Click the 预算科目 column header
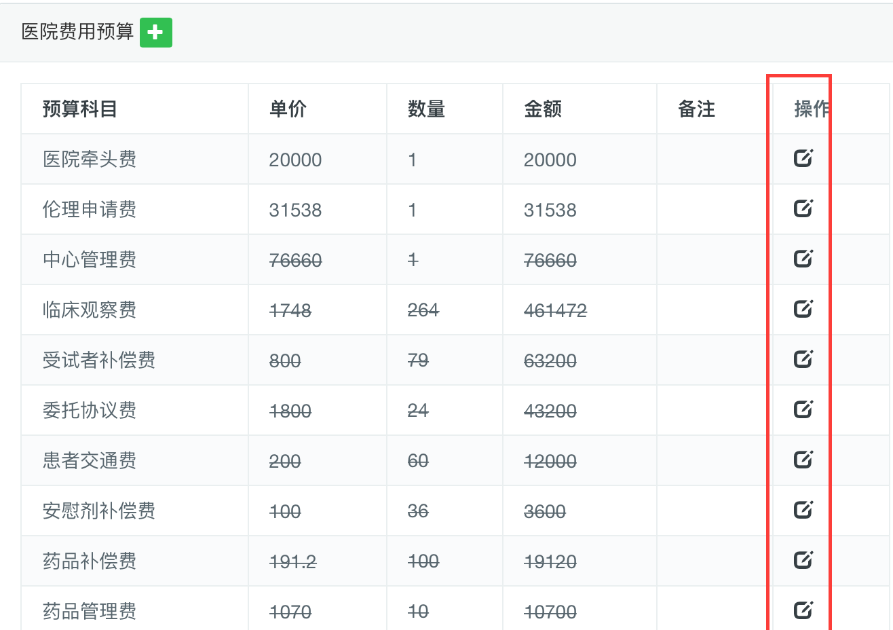893x630 pixels. pos(80,109)
